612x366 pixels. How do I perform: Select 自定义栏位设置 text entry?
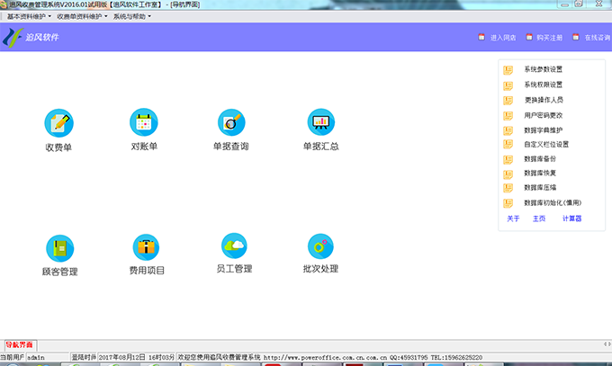click(546, 145)
